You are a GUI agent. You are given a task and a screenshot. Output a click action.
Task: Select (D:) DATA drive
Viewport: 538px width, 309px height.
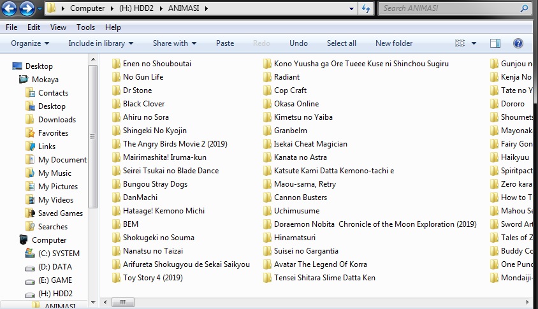point(55,266)
